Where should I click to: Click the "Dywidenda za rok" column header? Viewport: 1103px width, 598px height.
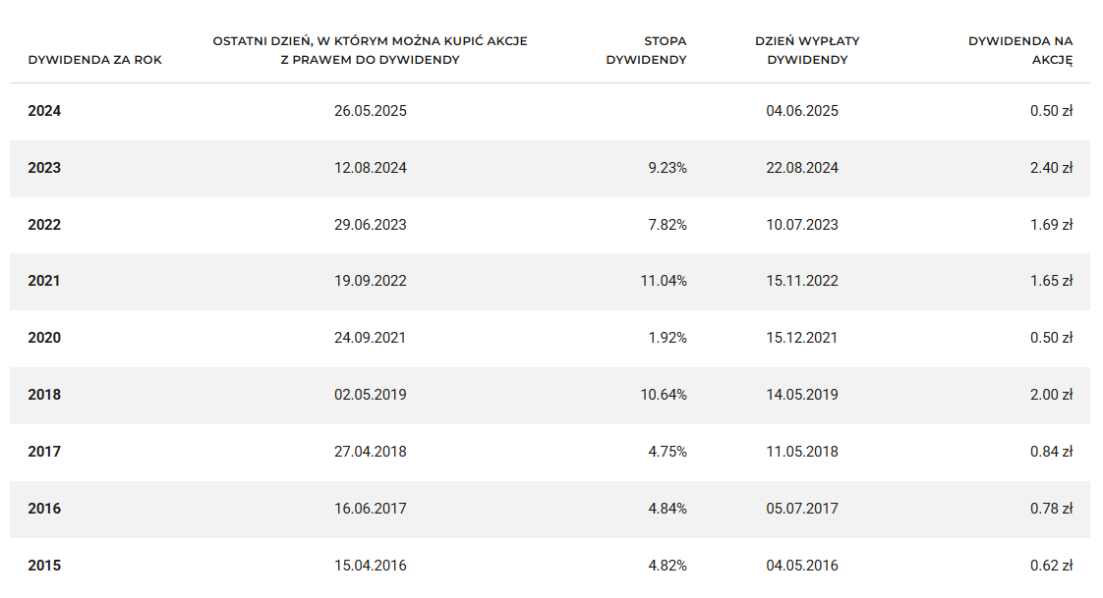(94, 60)
